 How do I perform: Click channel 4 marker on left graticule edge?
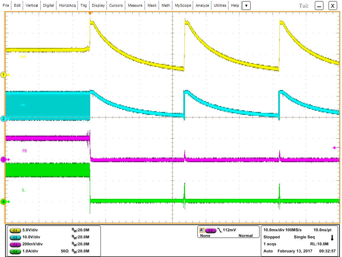point(3,201)
